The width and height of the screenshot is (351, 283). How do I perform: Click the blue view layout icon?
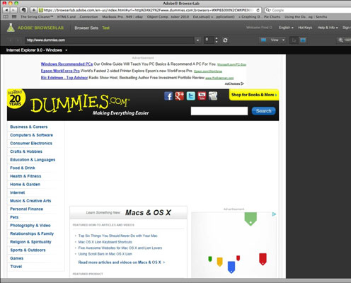click(263, 40)
